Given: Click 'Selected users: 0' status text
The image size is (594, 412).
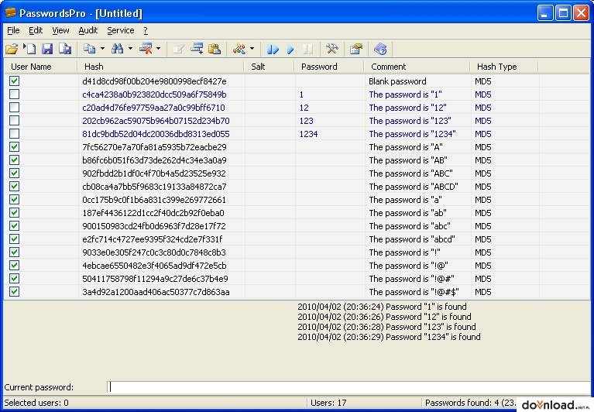Looking at the screenshot, I should [36, 403].
